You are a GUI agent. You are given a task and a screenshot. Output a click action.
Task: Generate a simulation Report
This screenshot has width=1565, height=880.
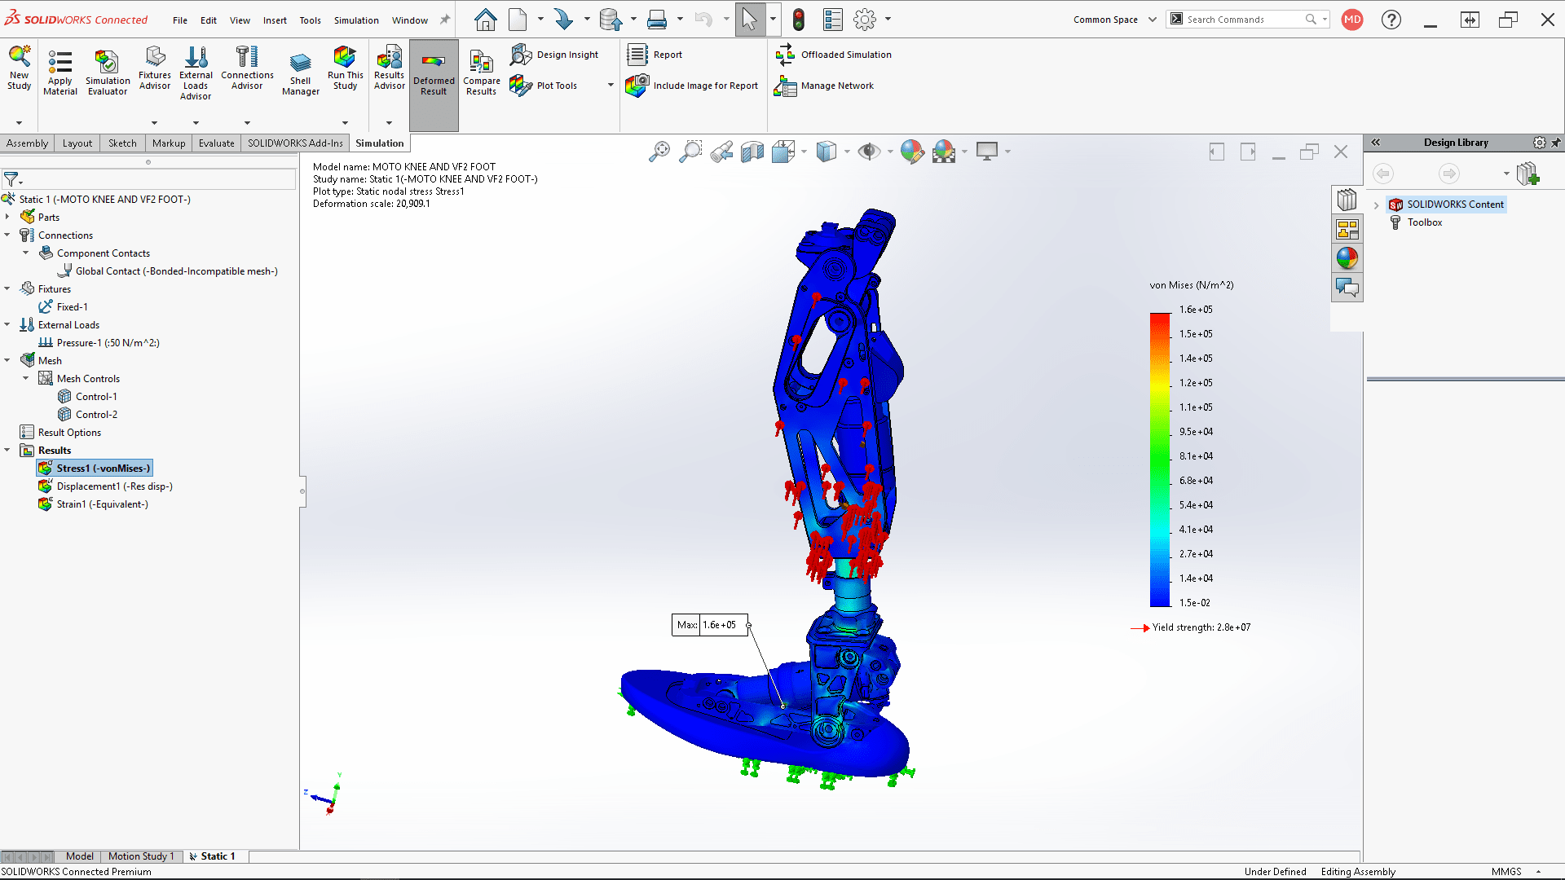pos(655,55)
